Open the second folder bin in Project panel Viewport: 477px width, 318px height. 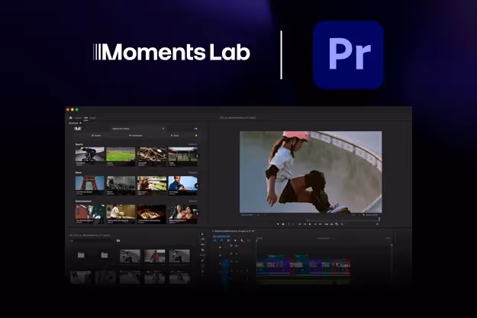tap(105, 255)
